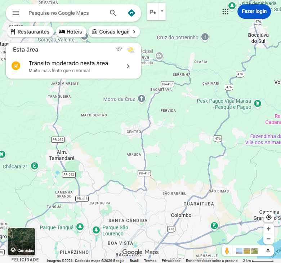Click the Usina desativada park marker

click(232, 6)
